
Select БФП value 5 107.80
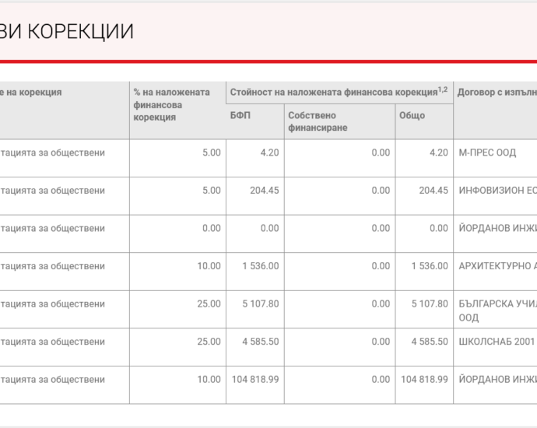click(261, 303)
